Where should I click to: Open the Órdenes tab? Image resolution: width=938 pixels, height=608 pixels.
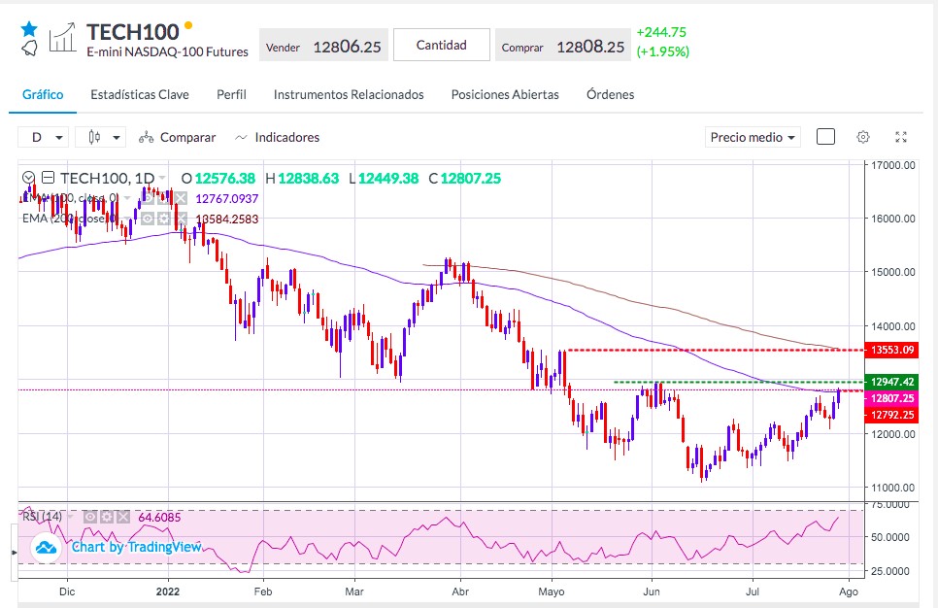[x=610, y=94]
